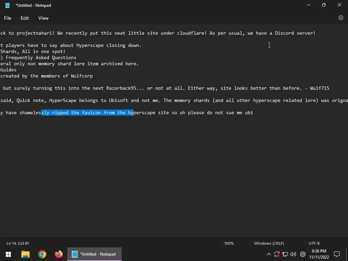The image size is (348, 261).
Task: Open Google Chrome from taskbar
Action: pos(42,254)
